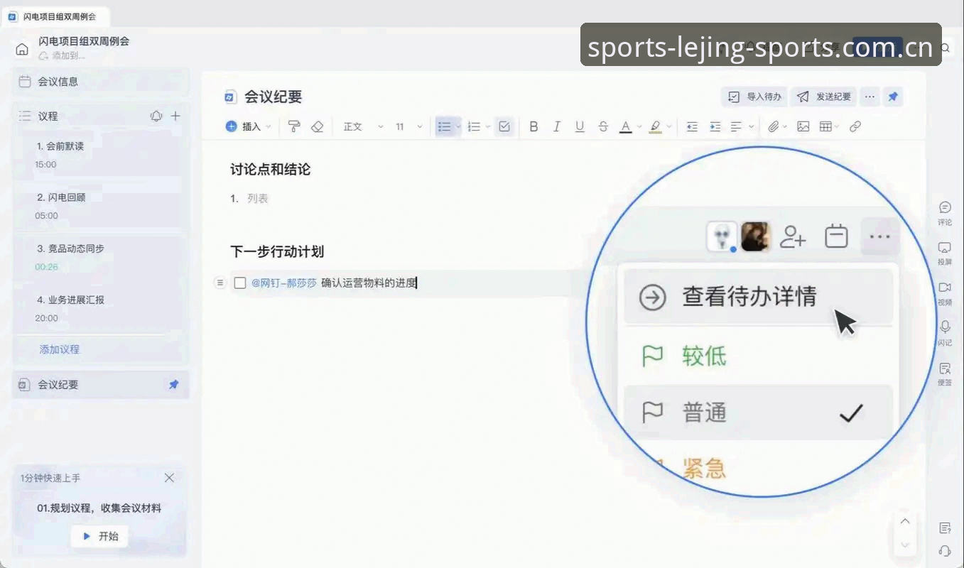
Task: Toggle the numbered list format
Action: pyautogui.click(x=474, y=126)
